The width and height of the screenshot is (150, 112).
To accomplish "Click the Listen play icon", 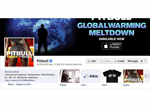I will [x=115, y=61].
